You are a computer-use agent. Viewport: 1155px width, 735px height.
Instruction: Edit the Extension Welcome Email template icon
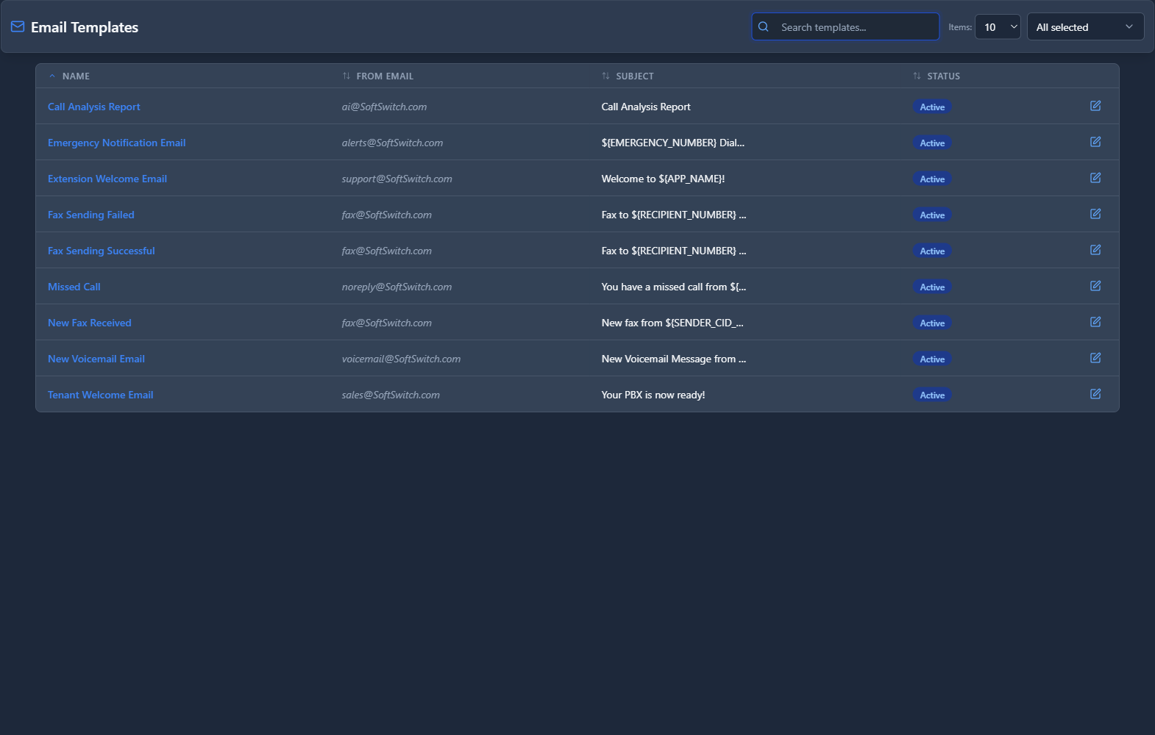(x=1095, y=178)
